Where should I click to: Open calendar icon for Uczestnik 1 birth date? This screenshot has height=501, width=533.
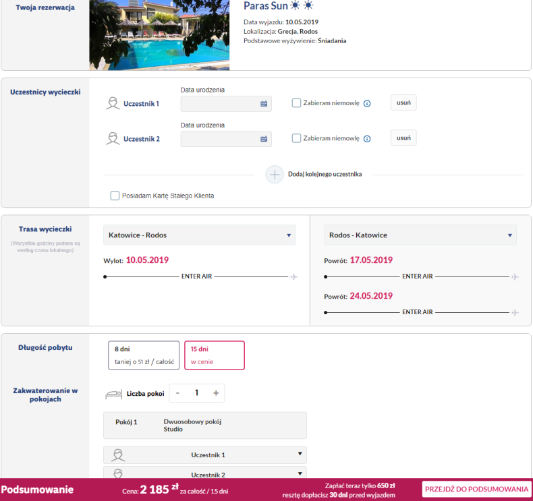264,104
